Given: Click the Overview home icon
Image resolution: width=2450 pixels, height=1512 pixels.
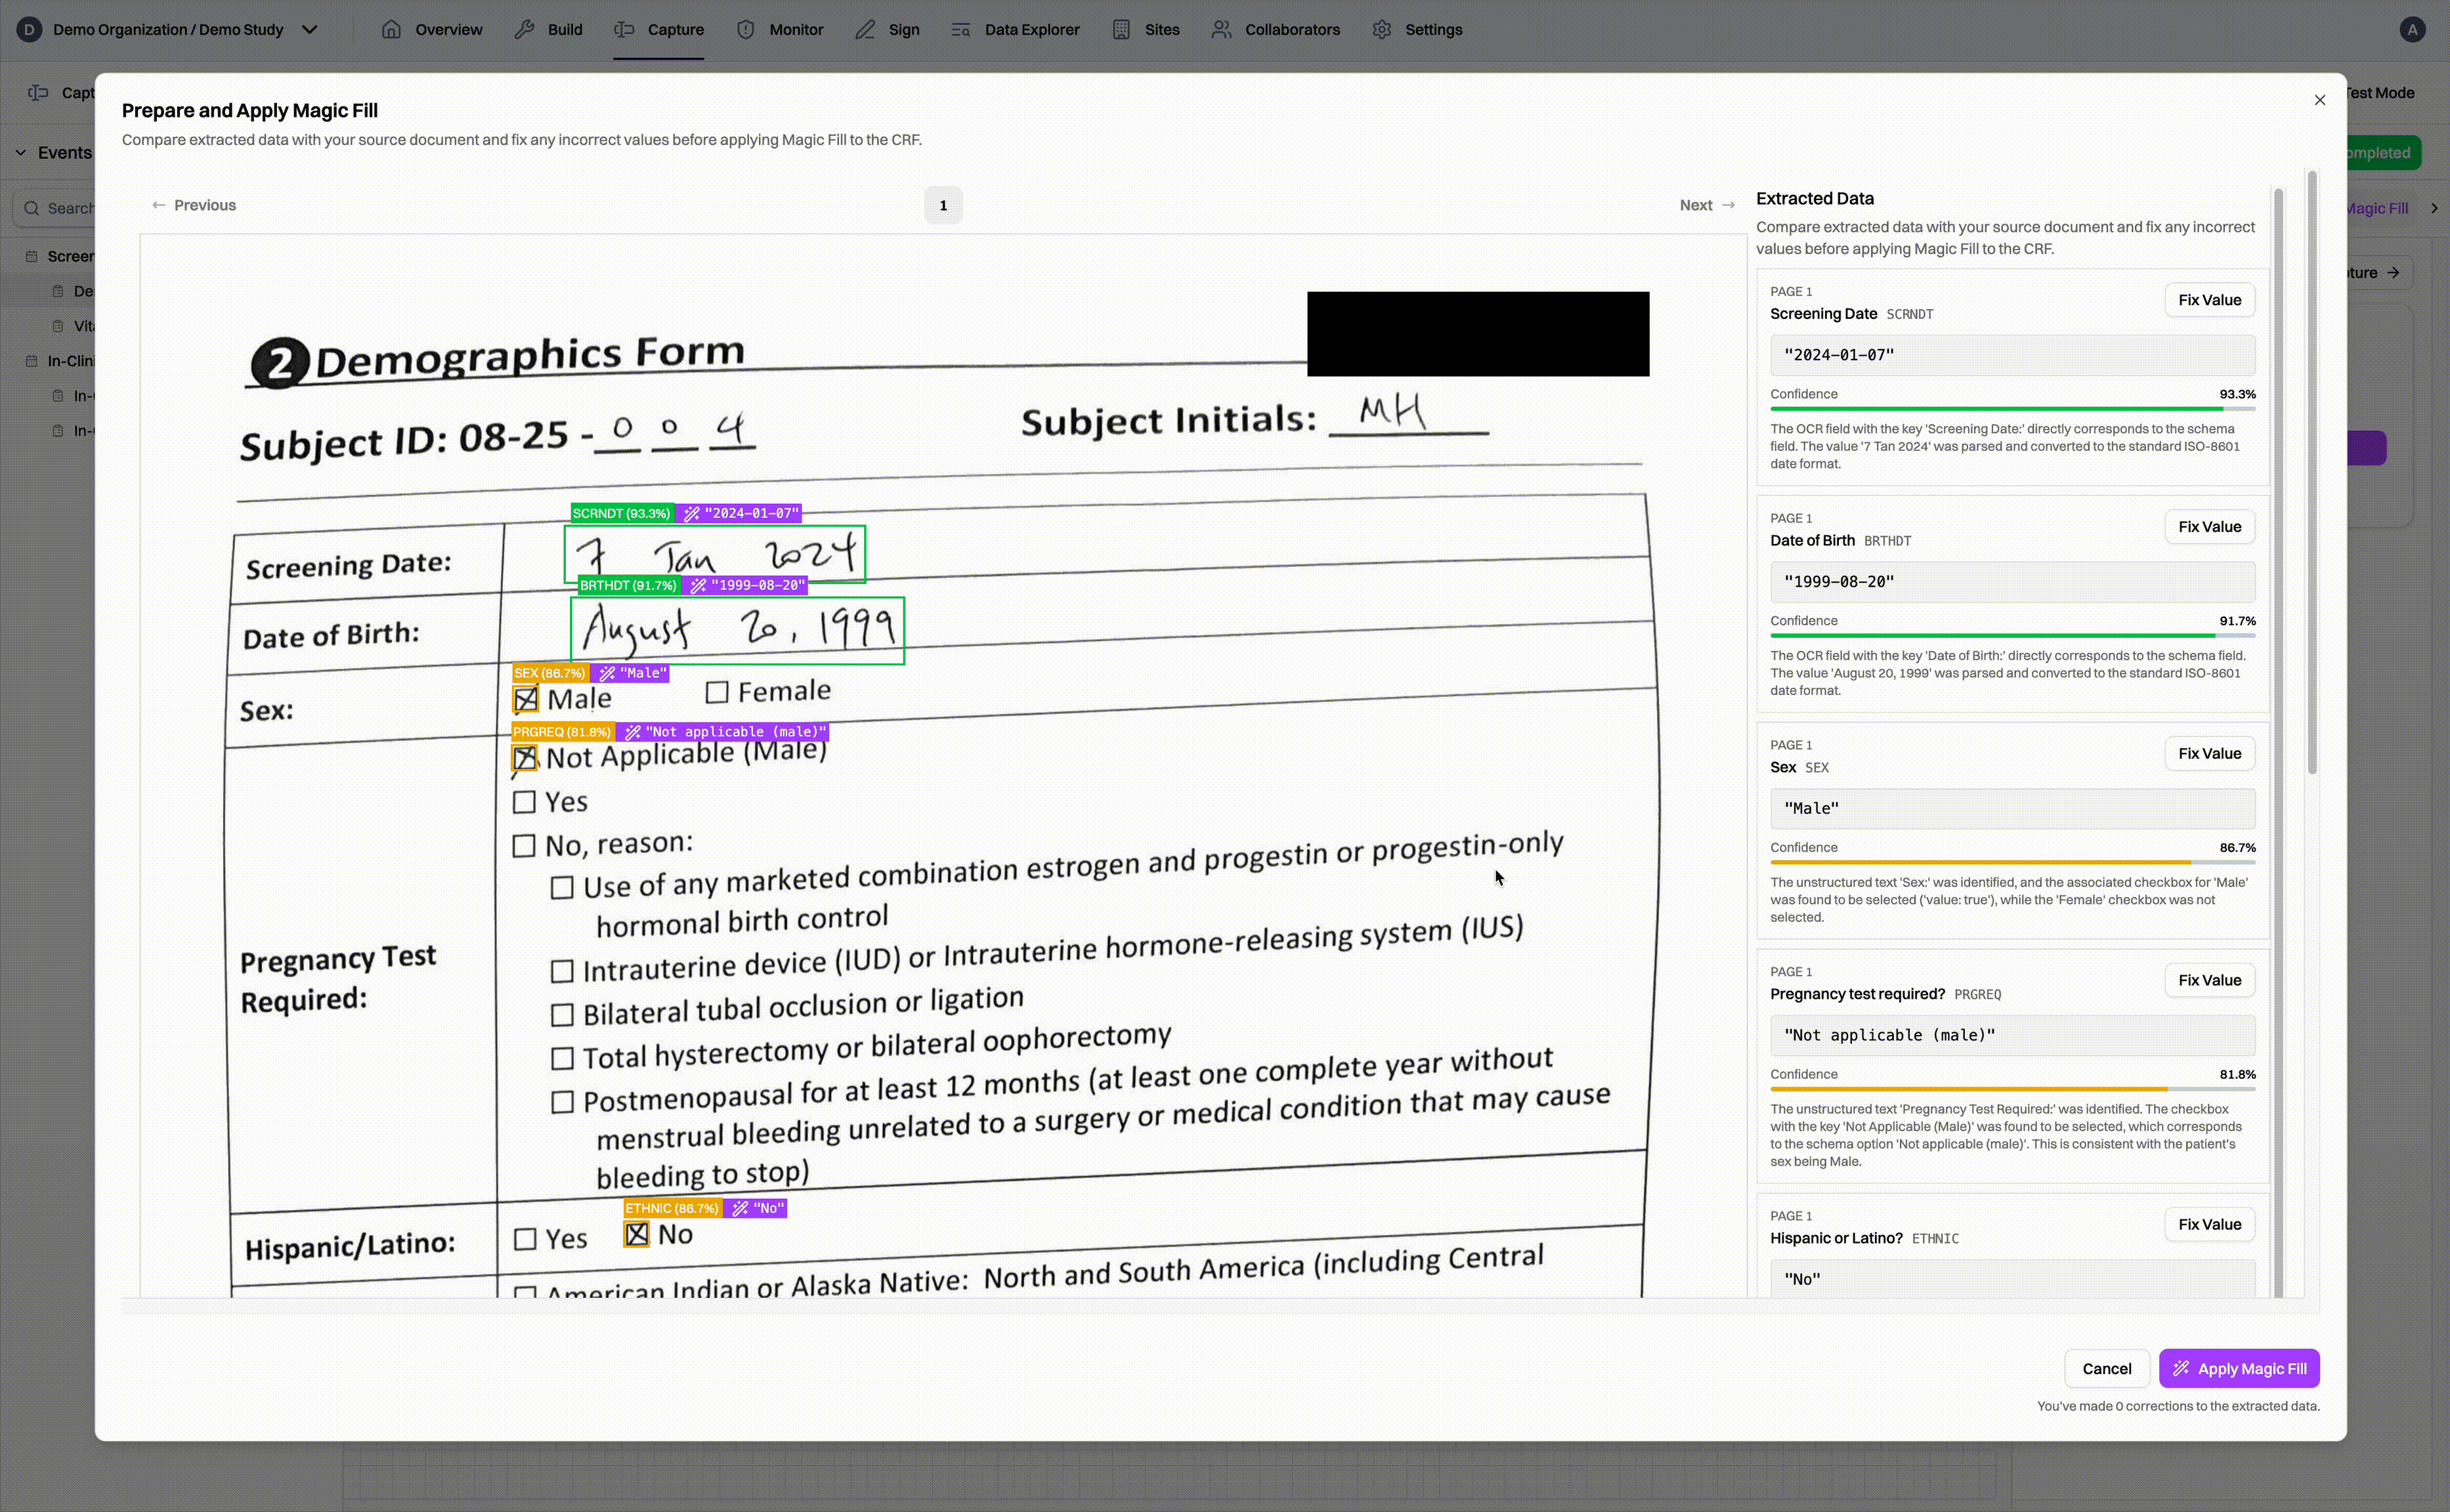Looking at the screenshot, I should 391,29.
